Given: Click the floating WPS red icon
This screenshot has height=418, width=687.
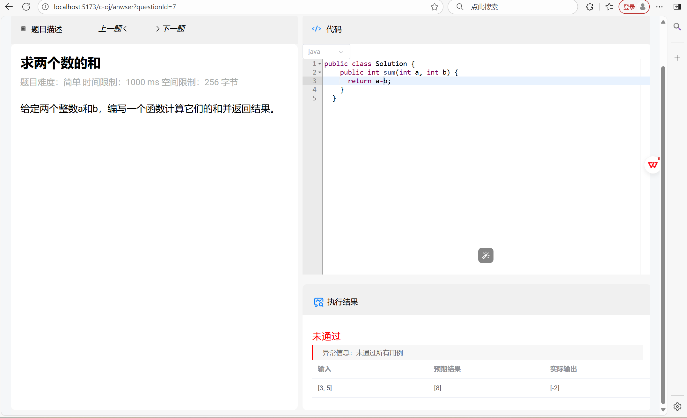Looking at the screenshot, I should coord(653,165).
